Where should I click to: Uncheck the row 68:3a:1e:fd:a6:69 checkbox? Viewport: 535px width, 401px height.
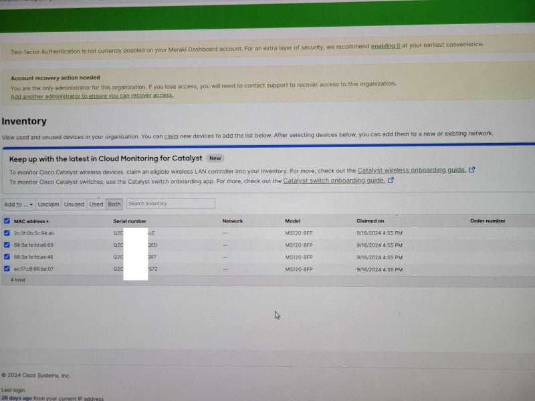(x=7, y=245)
